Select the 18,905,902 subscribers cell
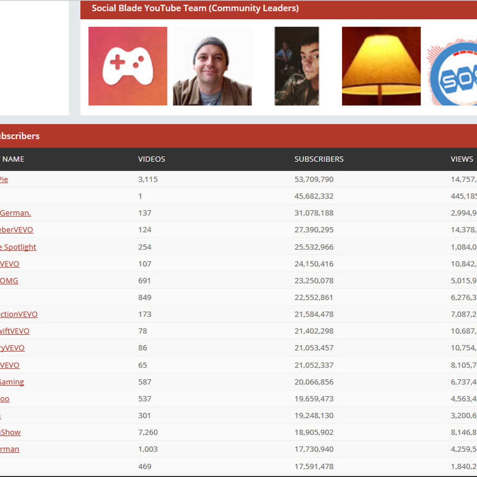Screen dimensions: 477x477 tap(314, 432)
